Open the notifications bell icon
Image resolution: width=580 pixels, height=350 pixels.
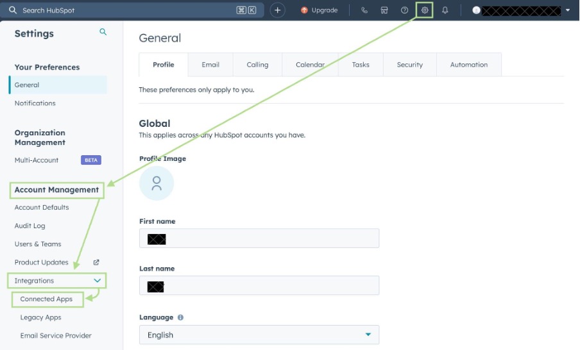(445, 10)
